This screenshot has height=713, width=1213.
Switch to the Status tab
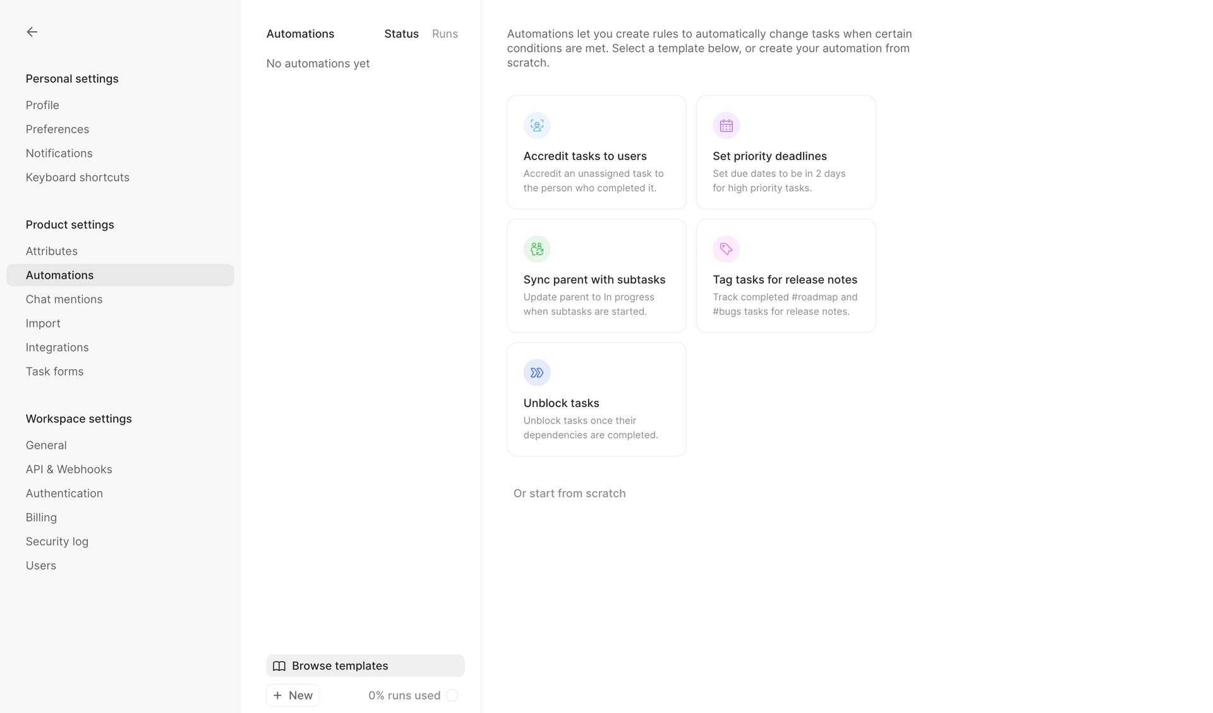(401, 34)
